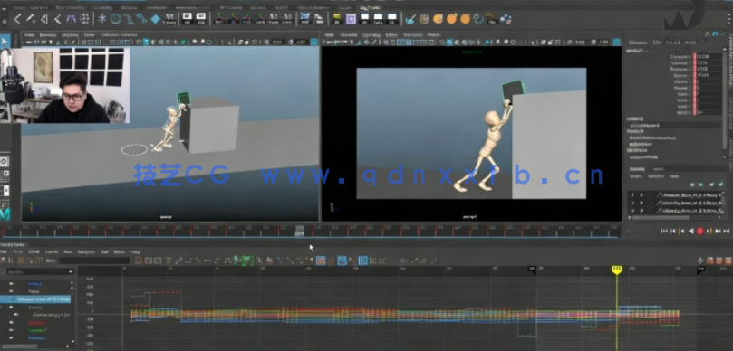Click the orange-blue highlighted Graph Editor toolbar icon
The height and width of the screenshot is (351, 733).
point(321,261)
